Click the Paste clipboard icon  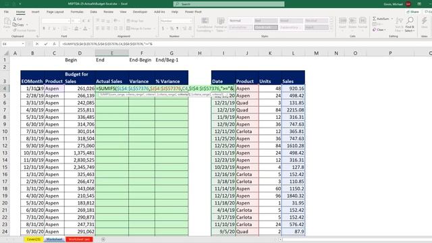click(x=7, y=22)
